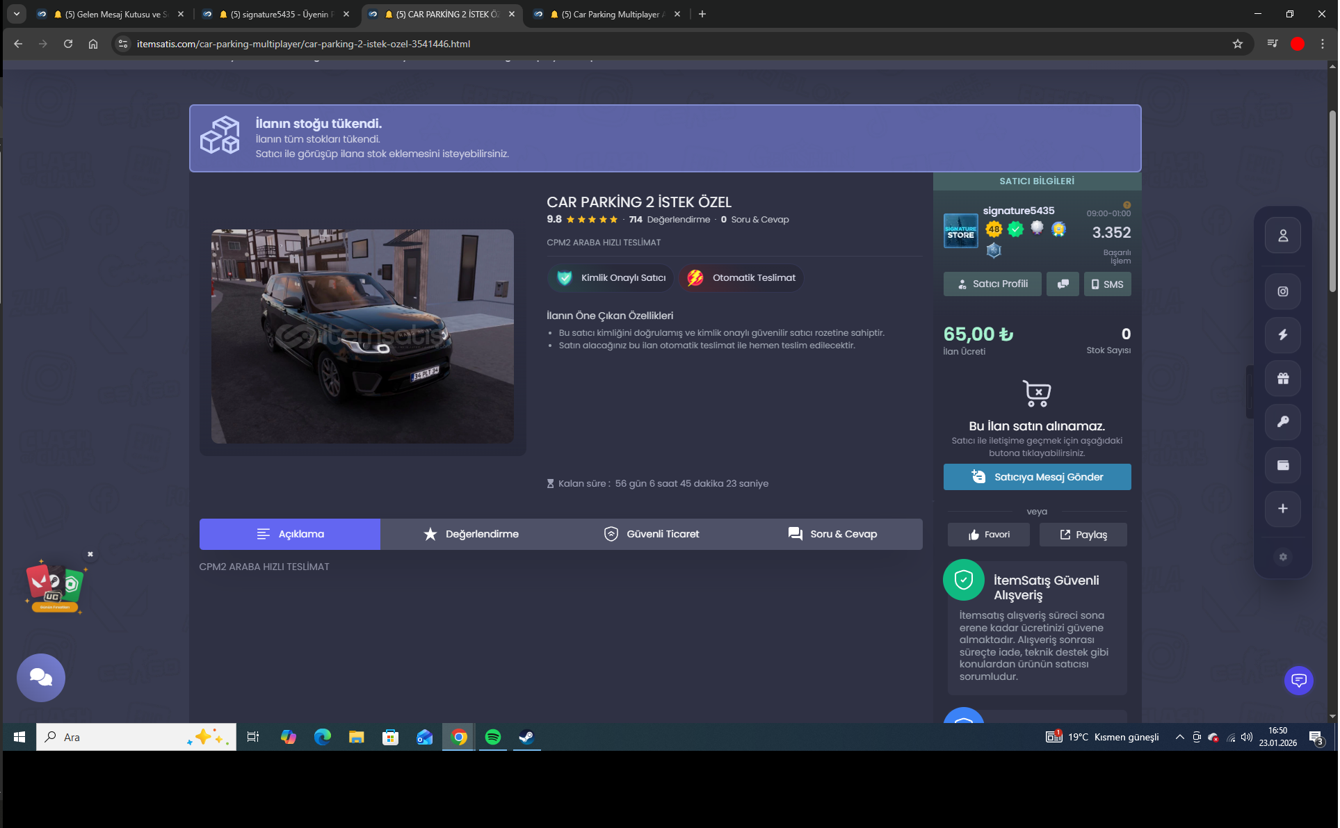
Task: Open the wallet icon in the right sidebar
Action: (x=1283, y=465)
